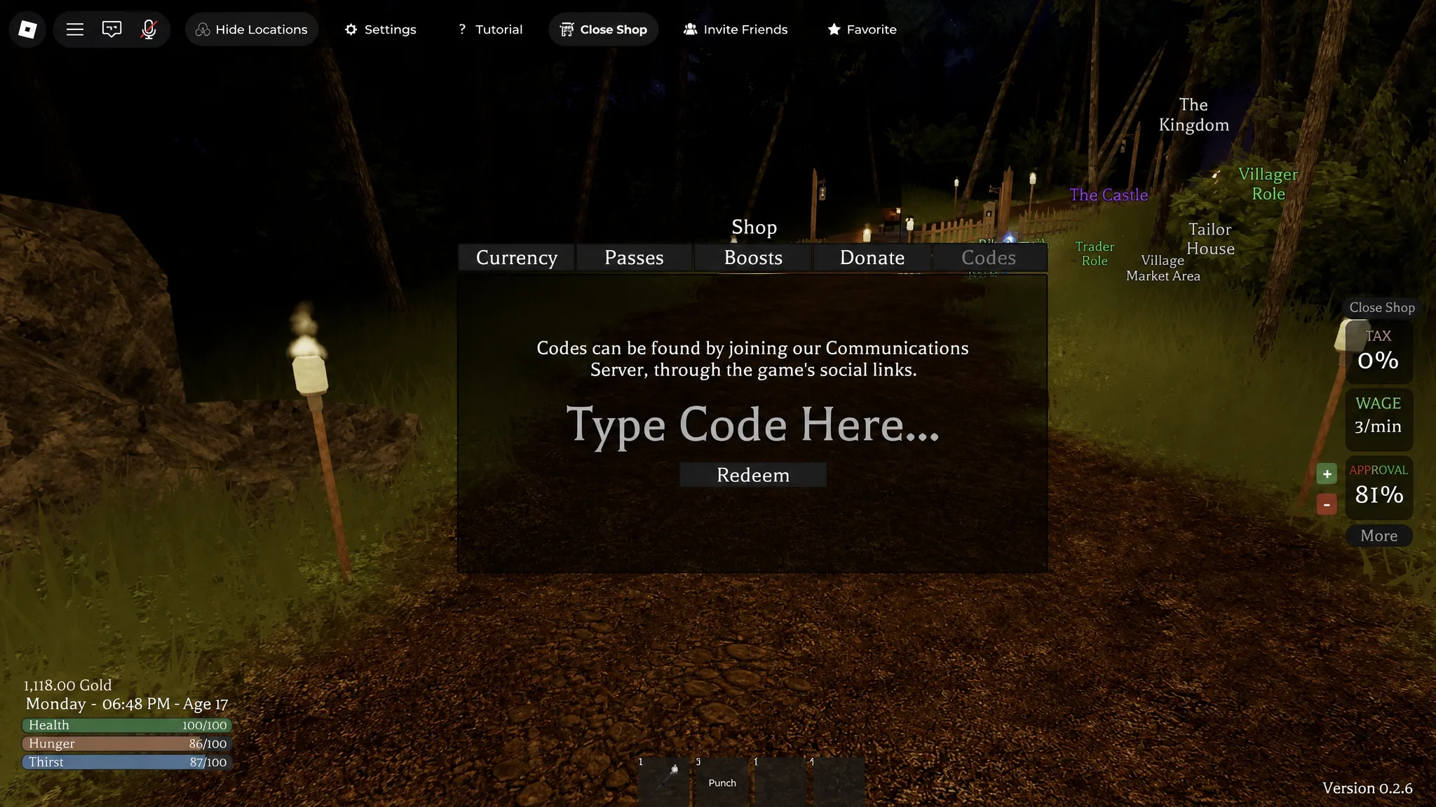Click the Hunger bar
The image size is (1436, 807).
128,743
